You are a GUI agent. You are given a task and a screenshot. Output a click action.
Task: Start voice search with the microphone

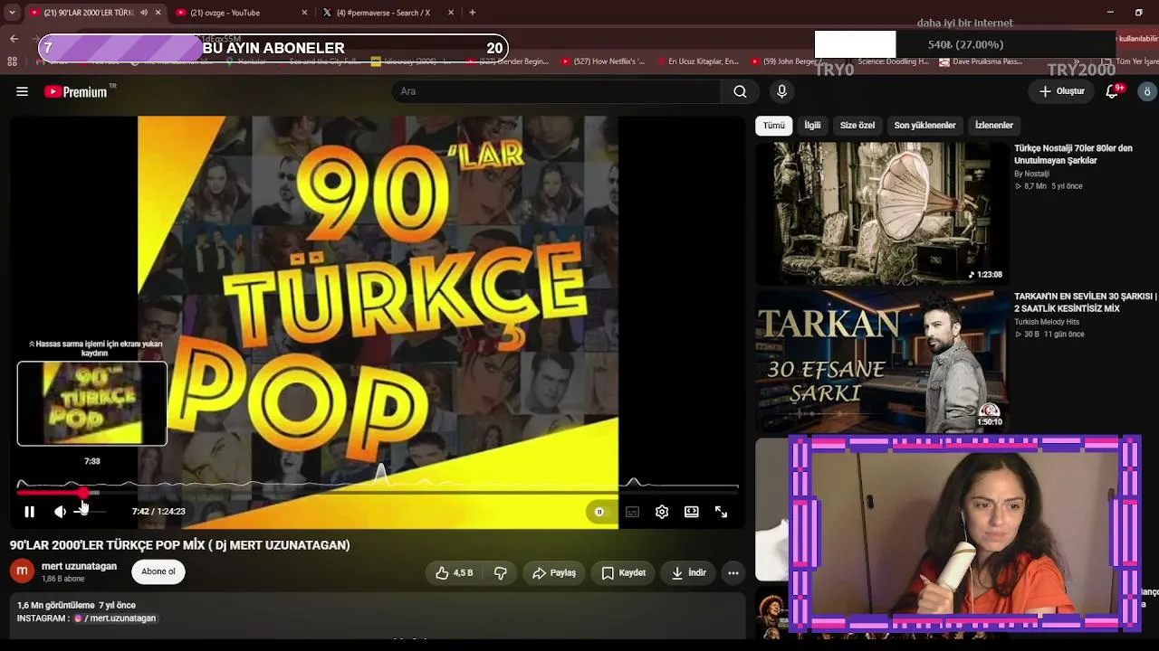click(x=781, y=91)
